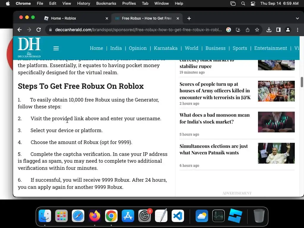Launch Firefox from the dock
The height and width of the screenshot is (228, 304).
[95, 216]
